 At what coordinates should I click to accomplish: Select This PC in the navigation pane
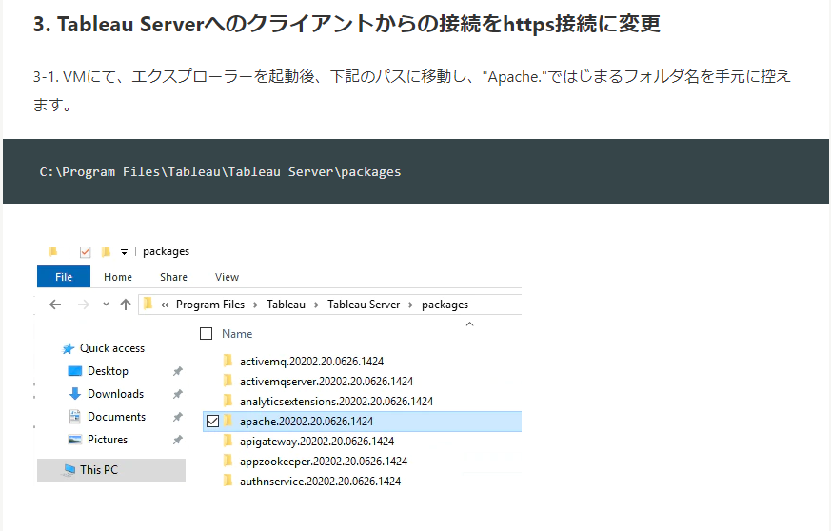111,469
